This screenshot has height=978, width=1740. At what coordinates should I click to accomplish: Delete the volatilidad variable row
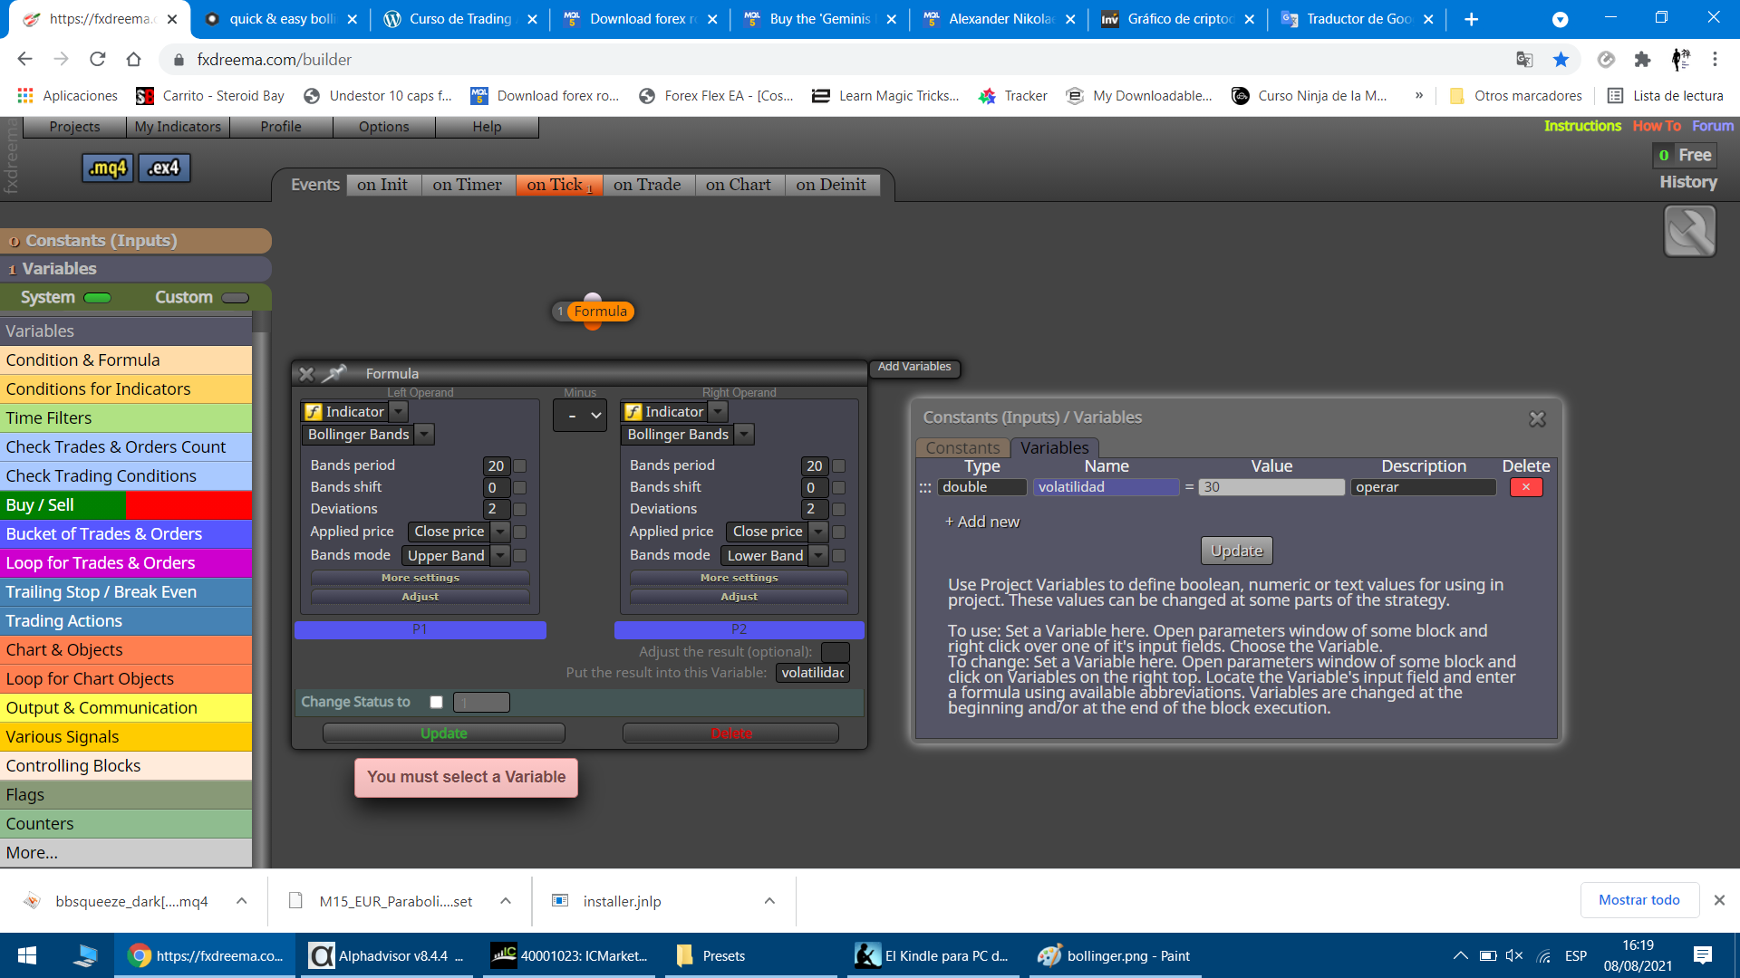pyautogui.click(x=1526, y=487)
